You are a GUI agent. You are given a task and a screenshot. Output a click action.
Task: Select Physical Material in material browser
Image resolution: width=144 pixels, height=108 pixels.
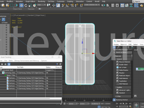124,62
